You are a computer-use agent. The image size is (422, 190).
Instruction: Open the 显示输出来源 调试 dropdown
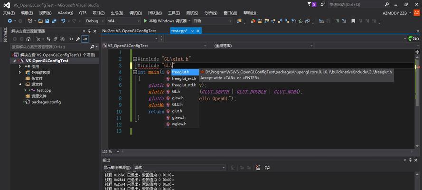point(180,167)
